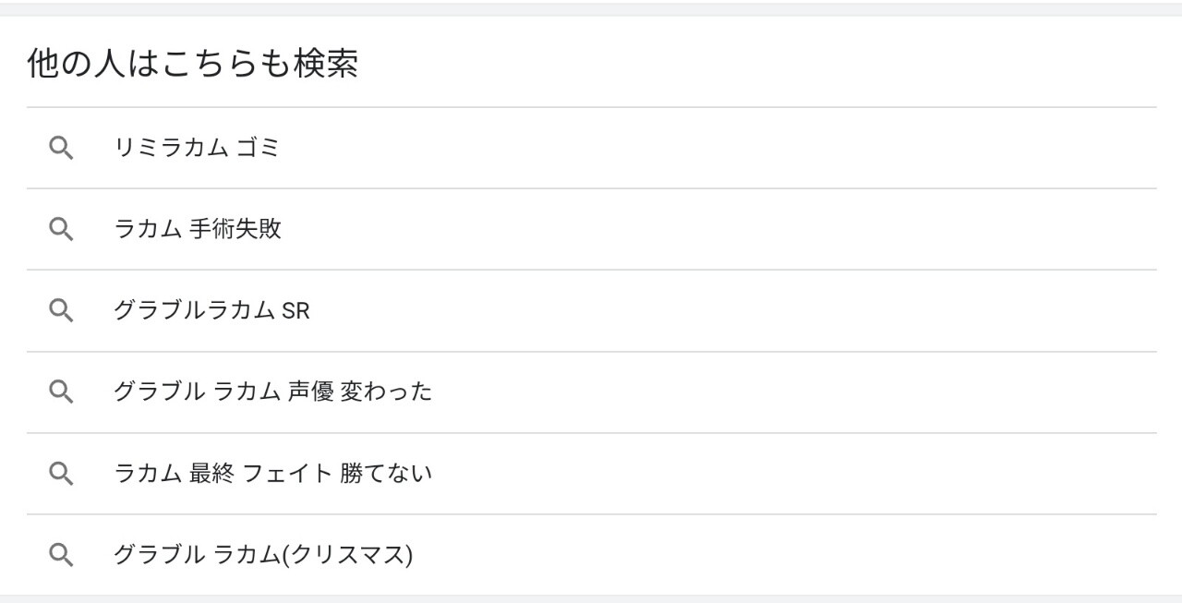Click the word SR in the third suggestion

[x=295, y=311]
